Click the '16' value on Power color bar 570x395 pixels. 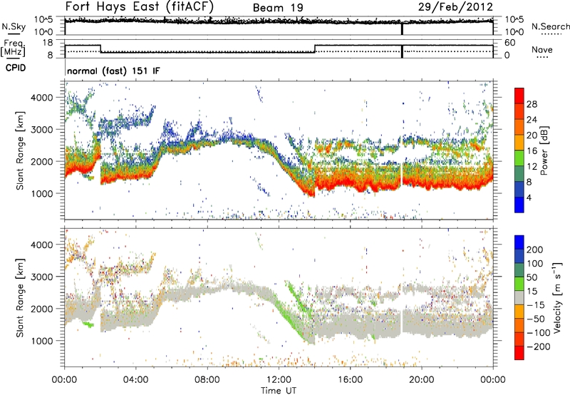pyautogui.click(x=532, y=150)
